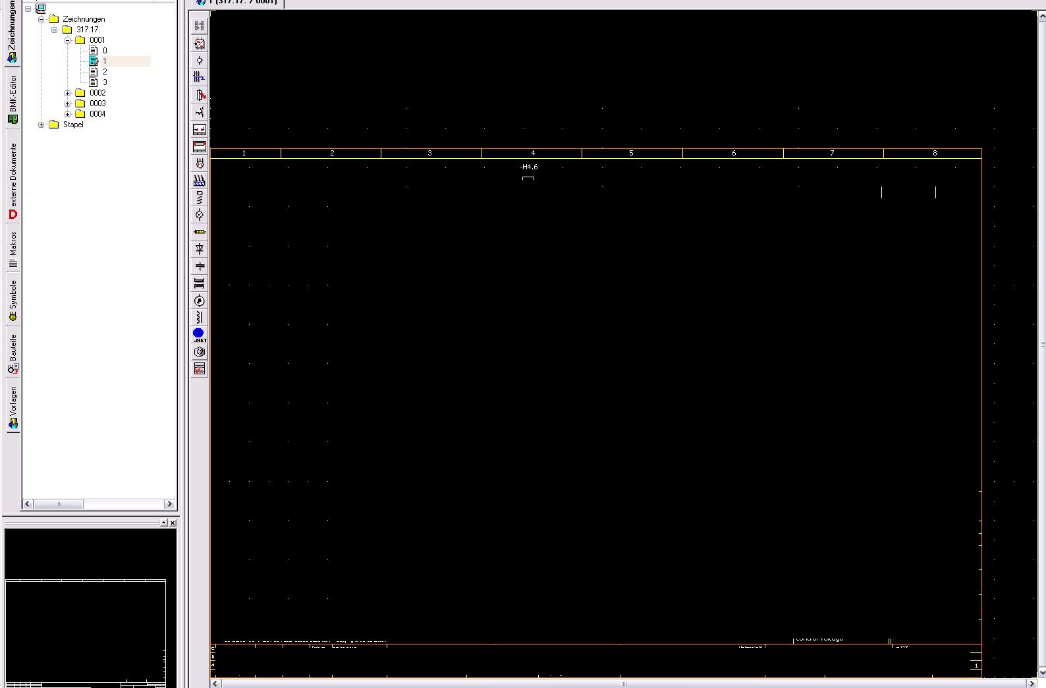1046x688 pixels.
Task: Select sheet 3 in the tree
Action: click(105, 82)
